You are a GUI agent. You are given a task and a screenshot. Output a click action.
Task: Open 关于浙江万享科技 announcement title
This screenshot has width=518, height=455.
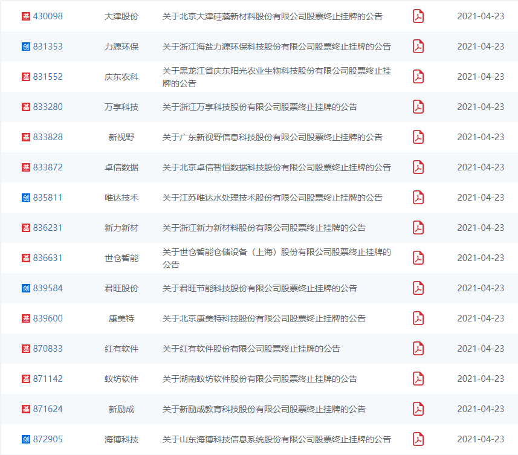click(260, 107)
